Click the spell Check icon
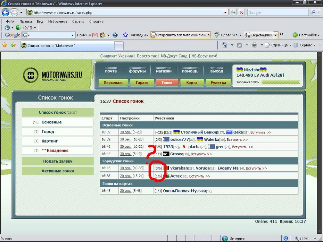This screenshot has width=323, height=242. click(217, 35)
